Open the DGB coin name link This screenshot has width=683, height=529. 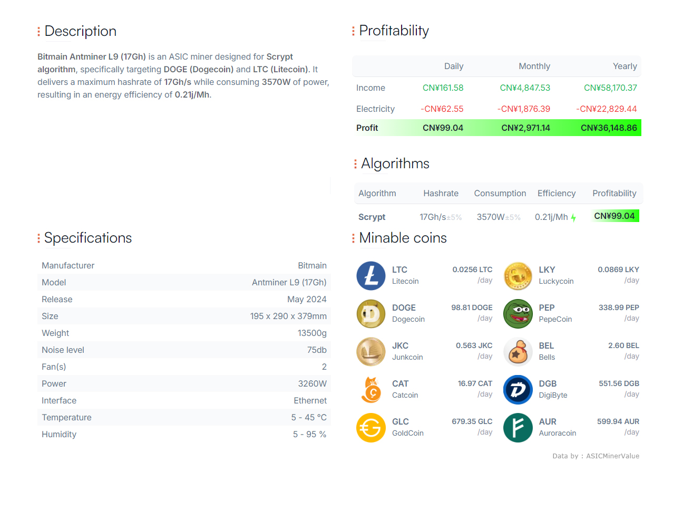(548, 383)
